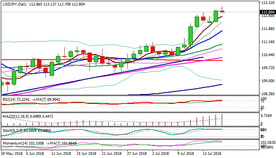The height and width of the screenshot is (158, 276).
Task: Click the 3 Jul 2018 date label
Action: [x=162, y=153]
